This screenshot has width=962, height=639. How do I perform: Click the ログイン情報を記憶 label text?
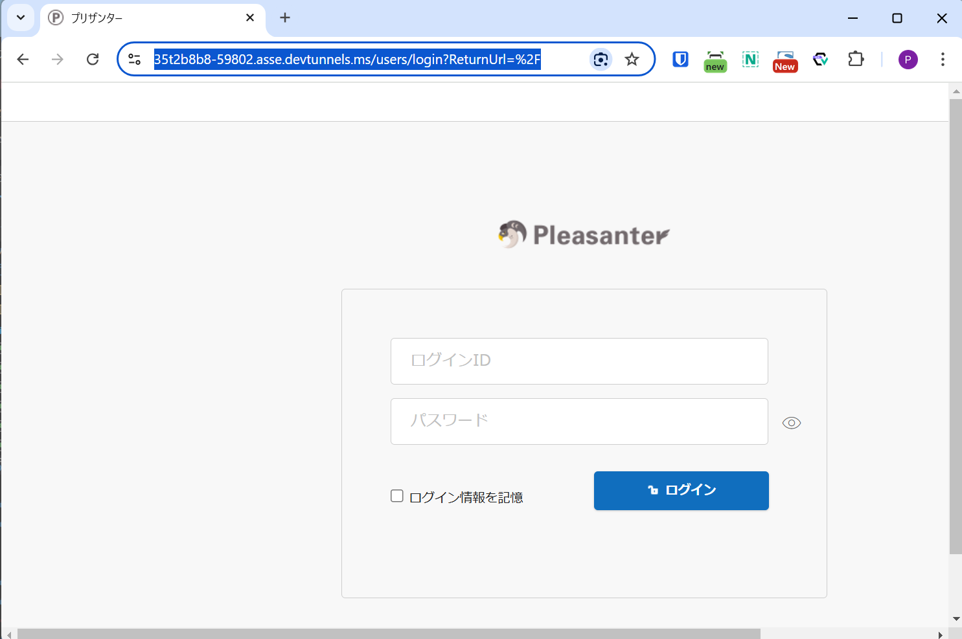(x=466, y=497)
